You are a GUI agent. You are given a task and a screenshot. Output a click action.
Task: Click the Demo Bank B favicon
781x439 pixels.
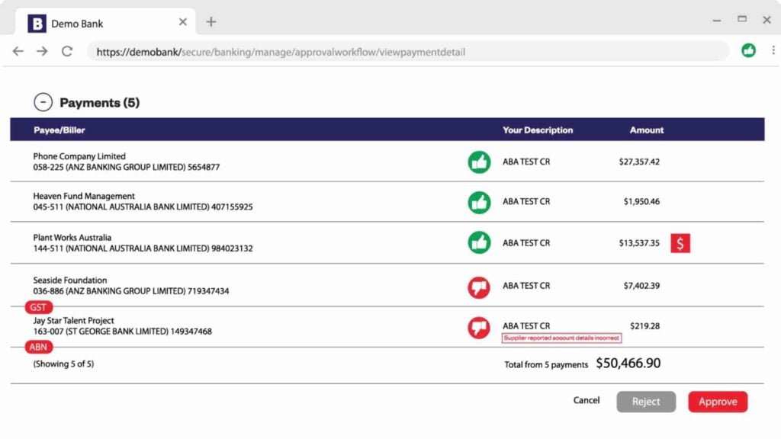(37, 24)
